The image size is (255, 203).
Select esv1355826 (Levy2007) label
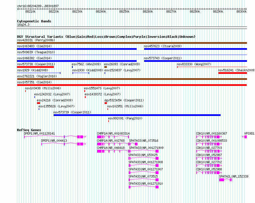click(56, 106)
